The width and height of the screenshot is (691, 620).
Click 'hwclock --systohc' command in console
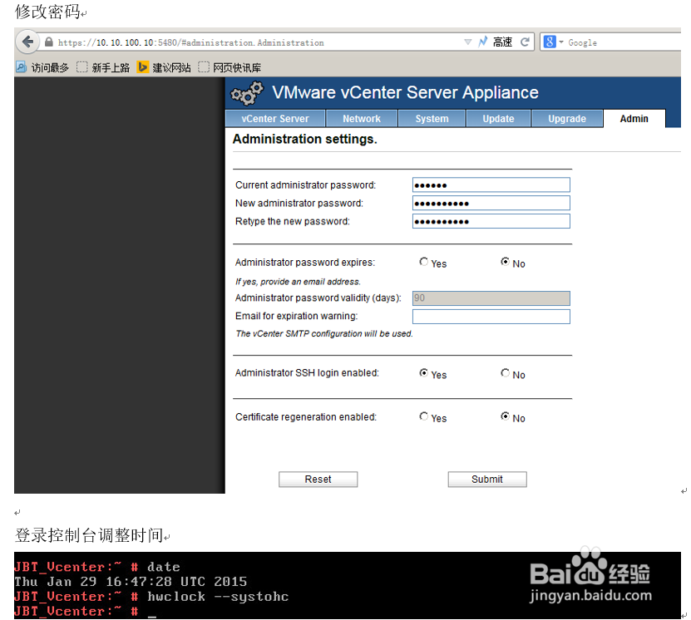[x=218, y=597]
